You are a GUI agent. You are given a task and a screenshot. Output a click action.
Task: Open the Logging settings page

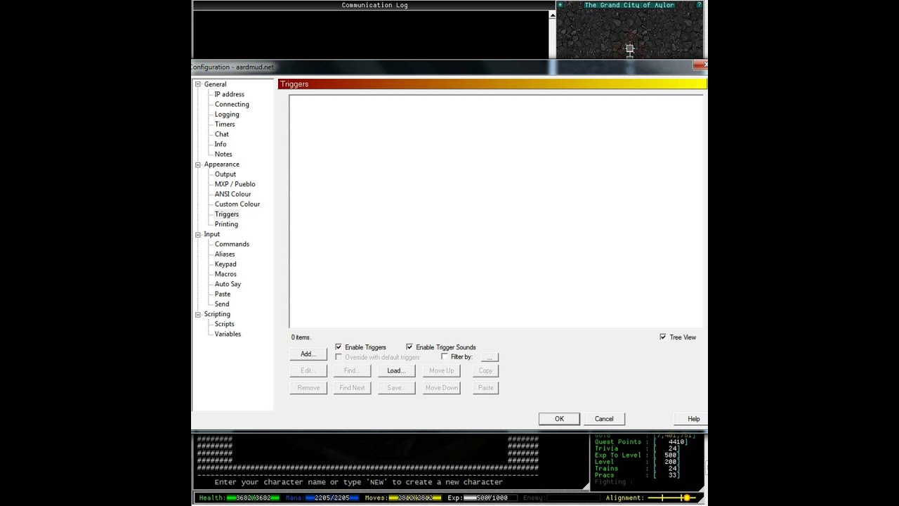227,115
